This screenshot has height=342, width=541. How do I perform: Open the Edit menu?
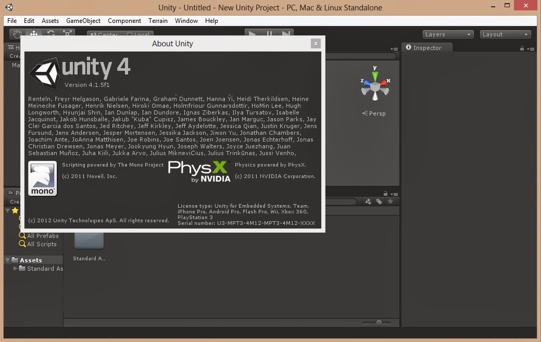click(29, 21)
